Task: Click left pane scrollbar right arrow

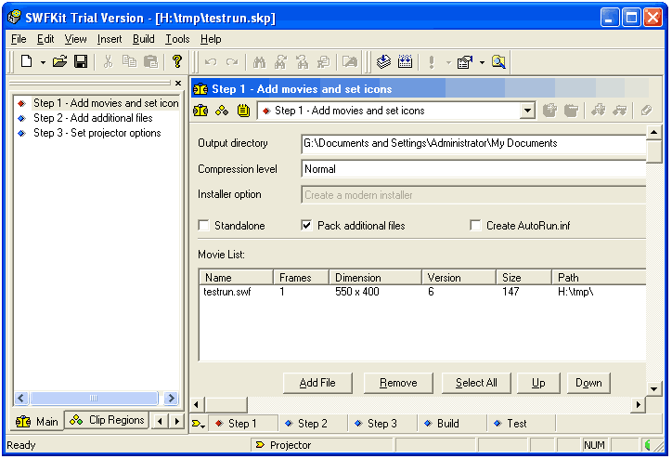Action: (x=172, y=399)
